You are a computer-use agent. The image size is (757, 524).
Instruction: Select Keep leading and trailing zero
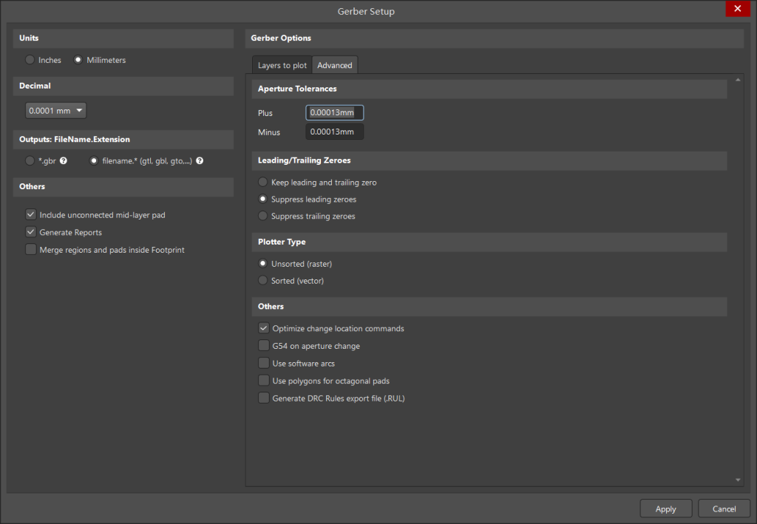coord(262,182)
